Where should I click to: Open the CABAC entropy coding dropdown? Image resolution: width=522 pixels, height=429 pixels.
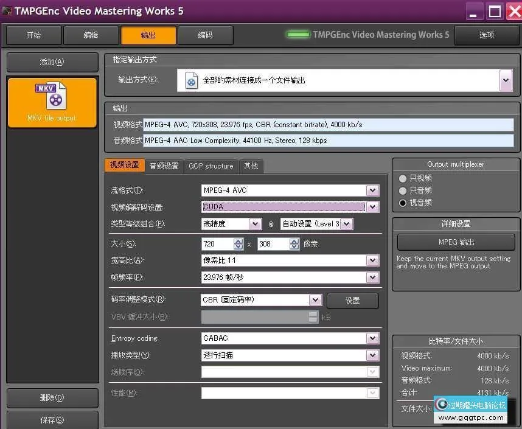coord(372,338)
